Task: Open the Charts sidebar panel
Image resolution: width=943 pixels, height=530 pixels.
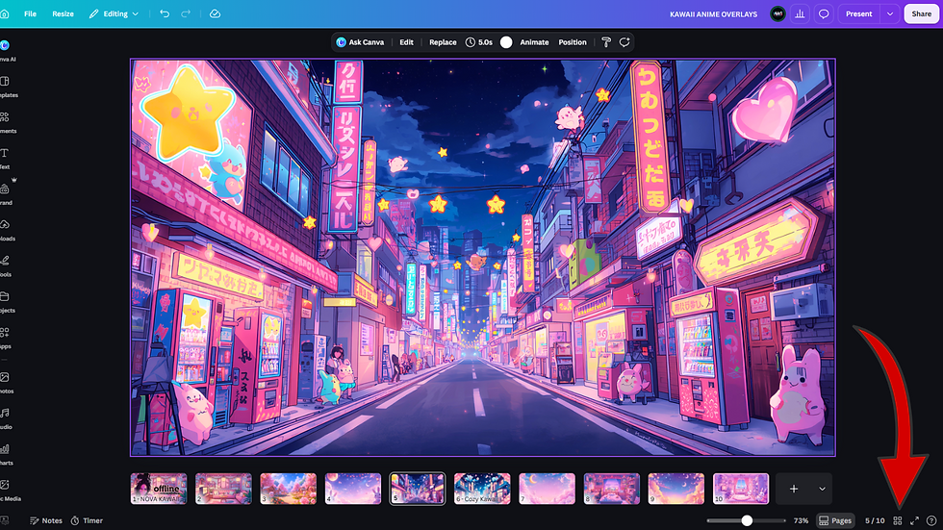Action: (6, 455)
